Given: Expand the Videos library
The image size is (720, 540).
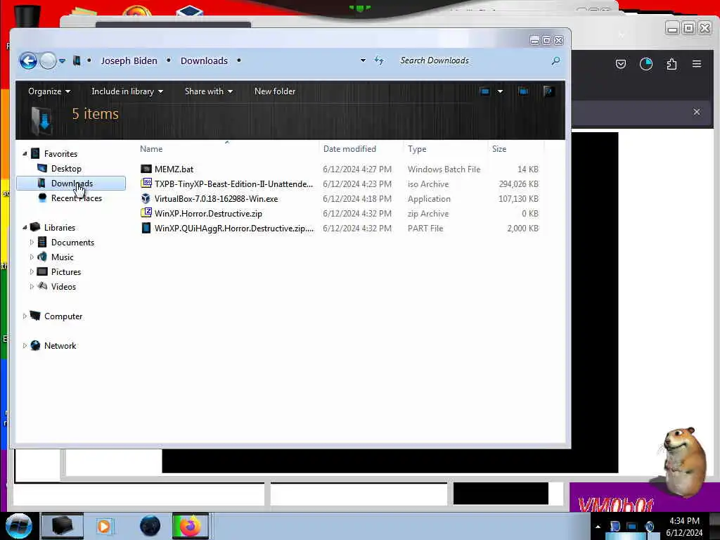Looking at the screenshot, I should pyautogui.click(x=32, y=287).
